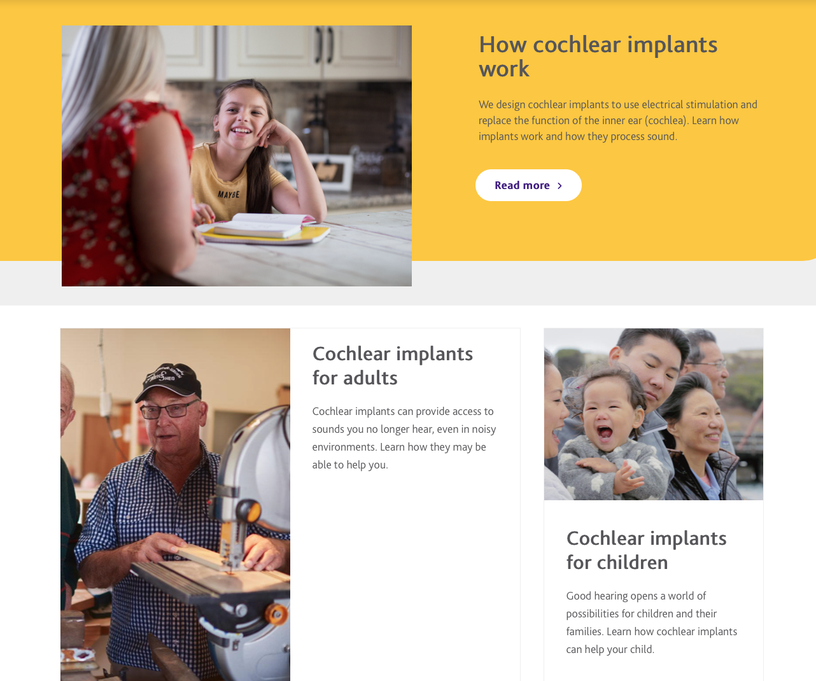Screen dimensions: 816x681
Task: Click the children card description text
Action: tap(652, 622)
